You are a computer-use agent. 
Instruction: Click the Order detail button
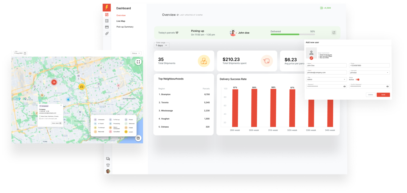point(56,123)
